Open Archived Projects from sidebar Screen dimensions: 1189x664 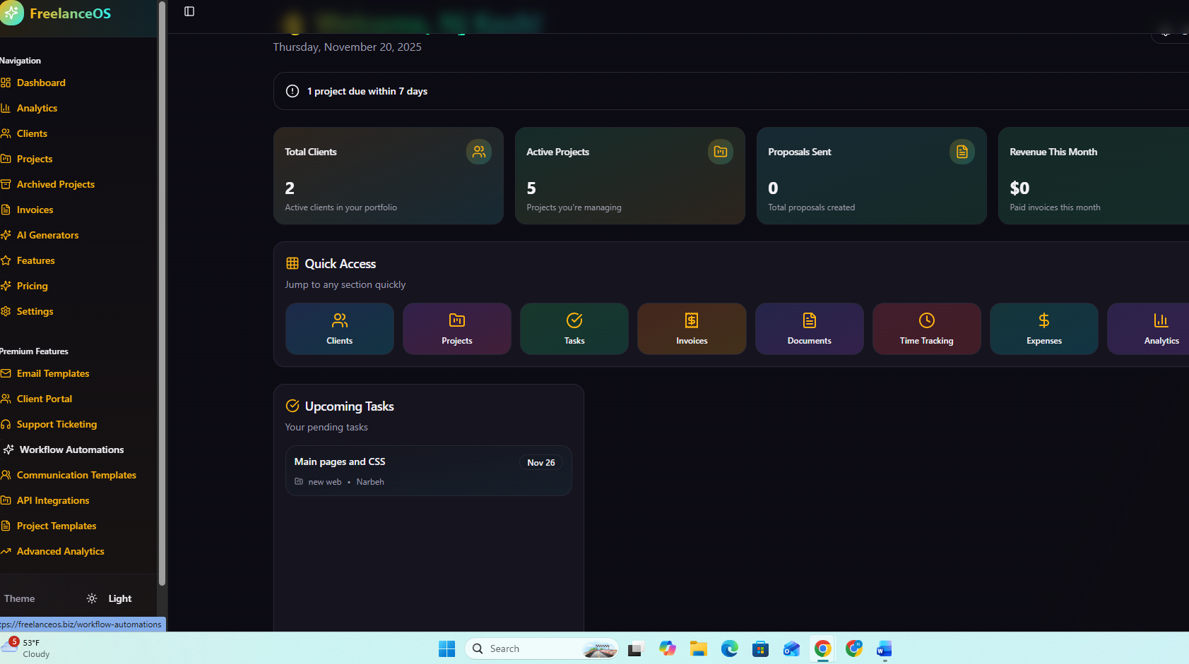click(x=55, y=184)
